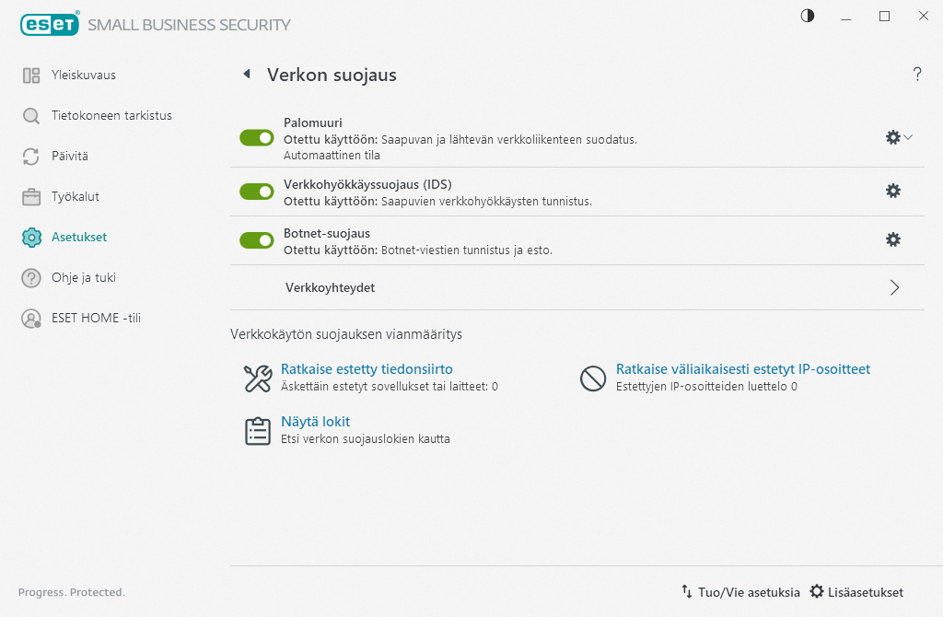Open ESET HOME -tili in sidebar

(96, 318)
